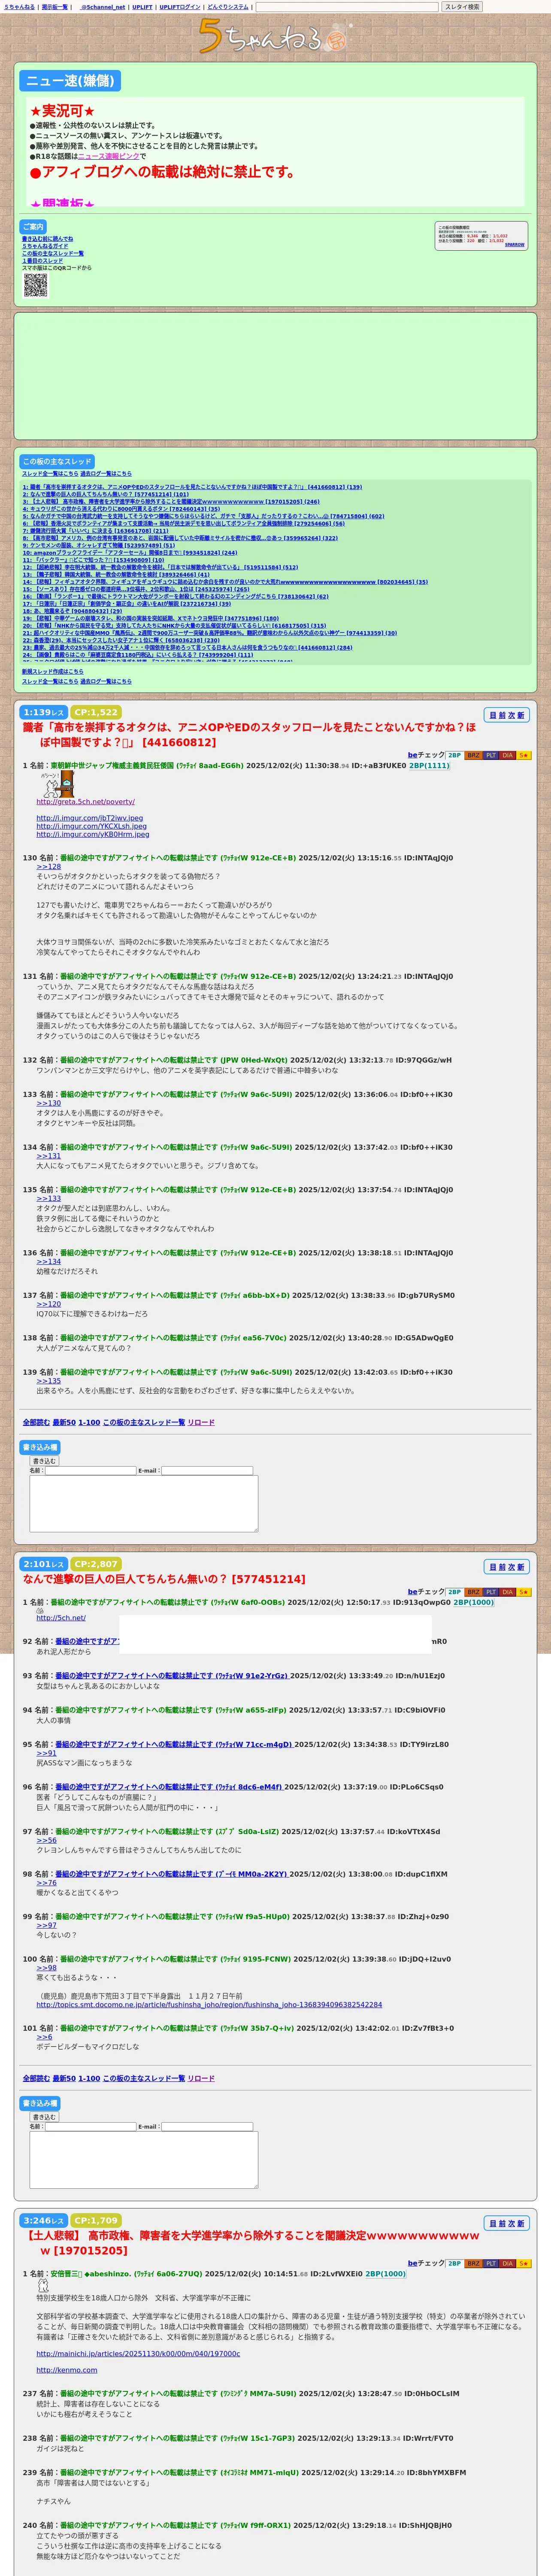Open UPLIFTログイン menu link
Image resolution: width=551 pixels, height=2576 pixels.
tap(180, 7)
